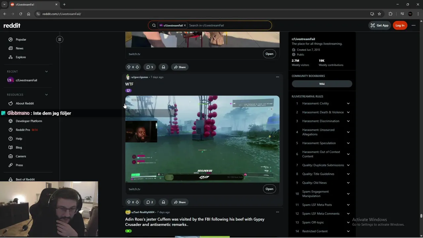Open the community Wiki bookmark
This screenshot has height=238, width=423.
[x=322, y=84]
